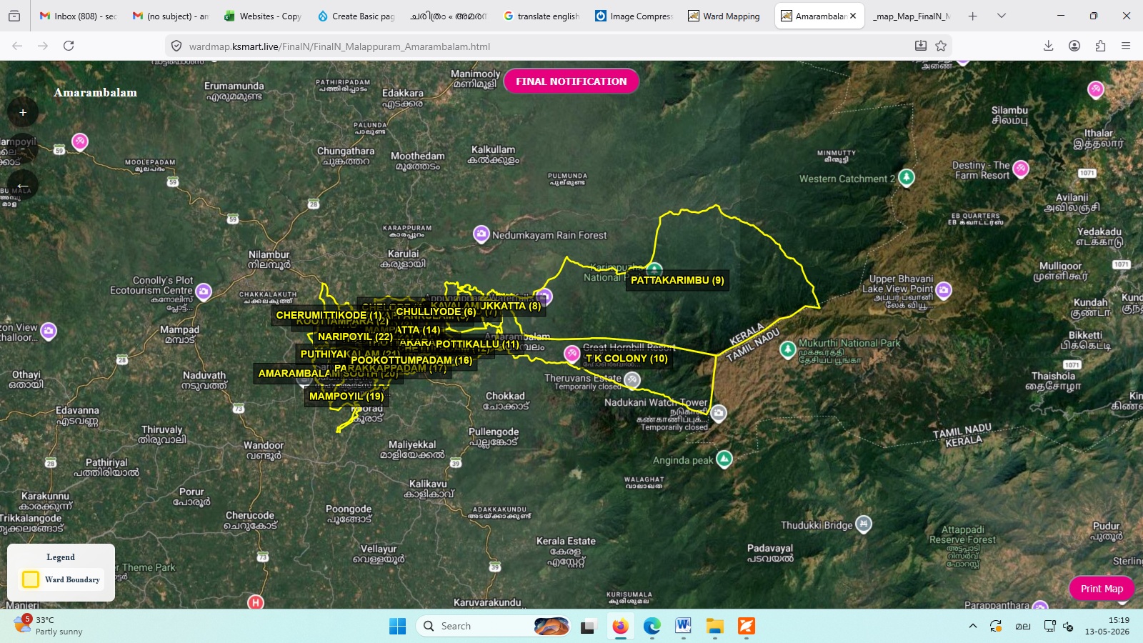Zoom out on the map

[23, 149]
